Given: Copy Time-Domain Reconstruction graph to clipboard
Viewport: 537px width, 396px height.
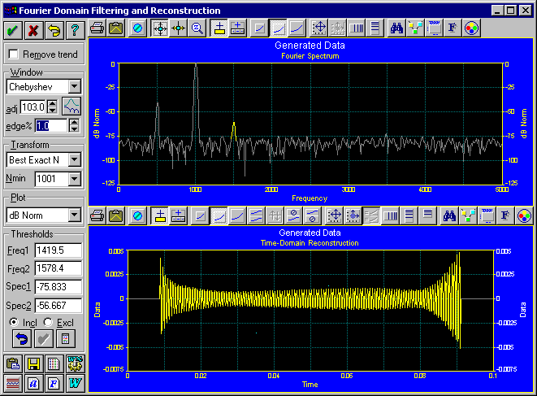Looking at the screenshot, I should 115,216.
